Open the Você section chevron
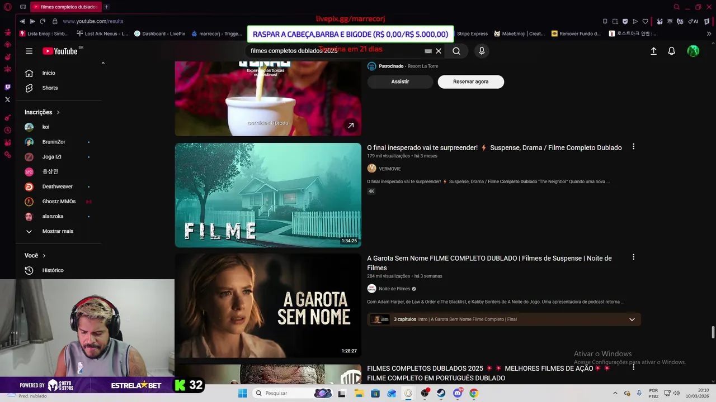The width and height of the screenshot is (716, 402). coord(44,256)
